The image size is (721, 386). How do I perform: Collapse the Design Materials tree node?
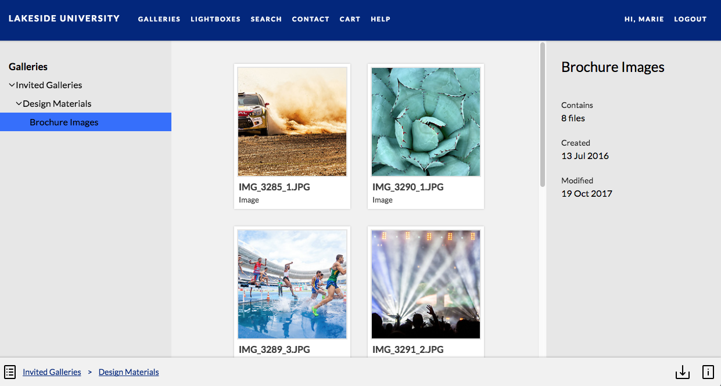tap(19, 104)
